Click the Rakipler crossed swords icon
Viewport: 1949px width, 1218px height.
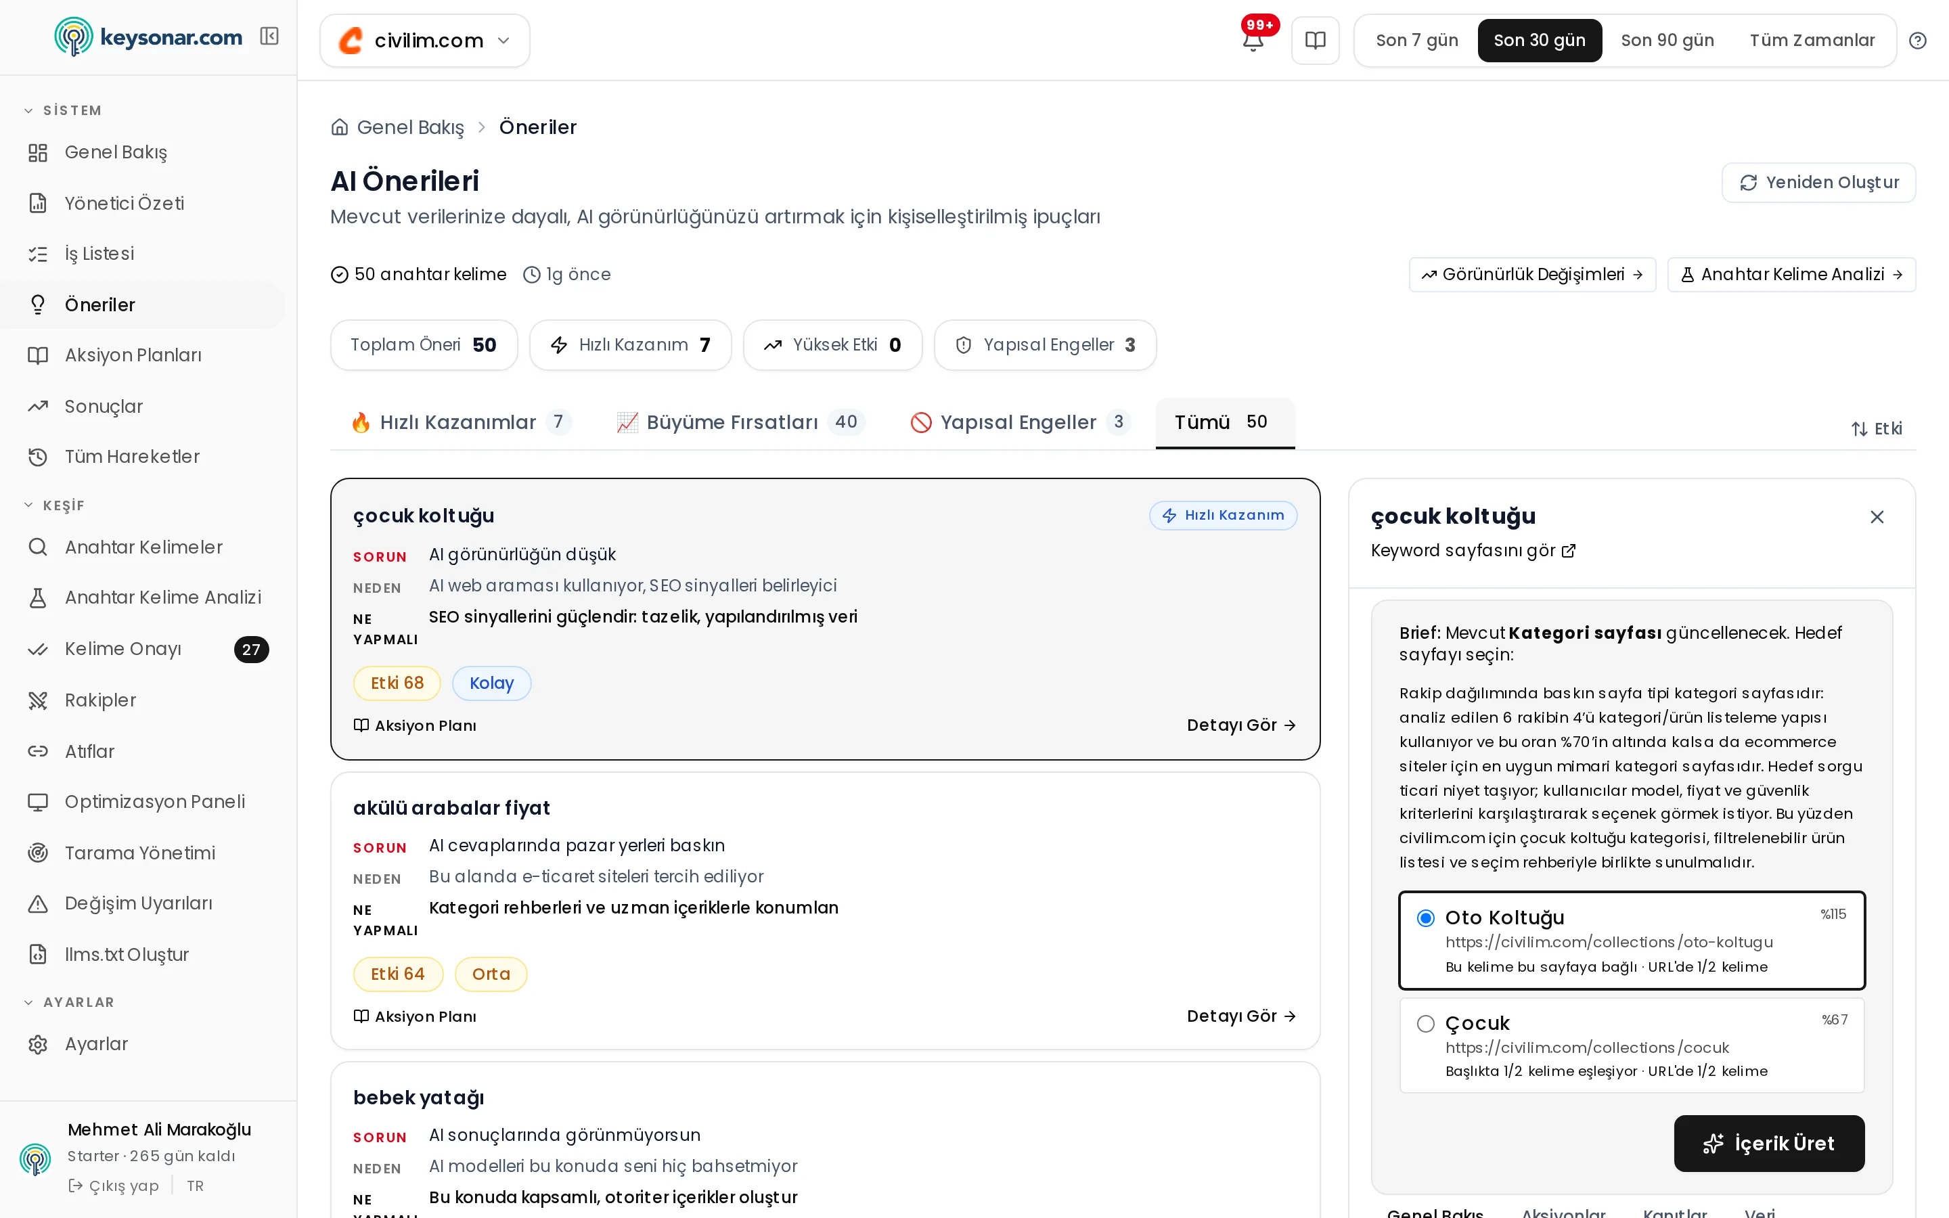click(38, 700)
